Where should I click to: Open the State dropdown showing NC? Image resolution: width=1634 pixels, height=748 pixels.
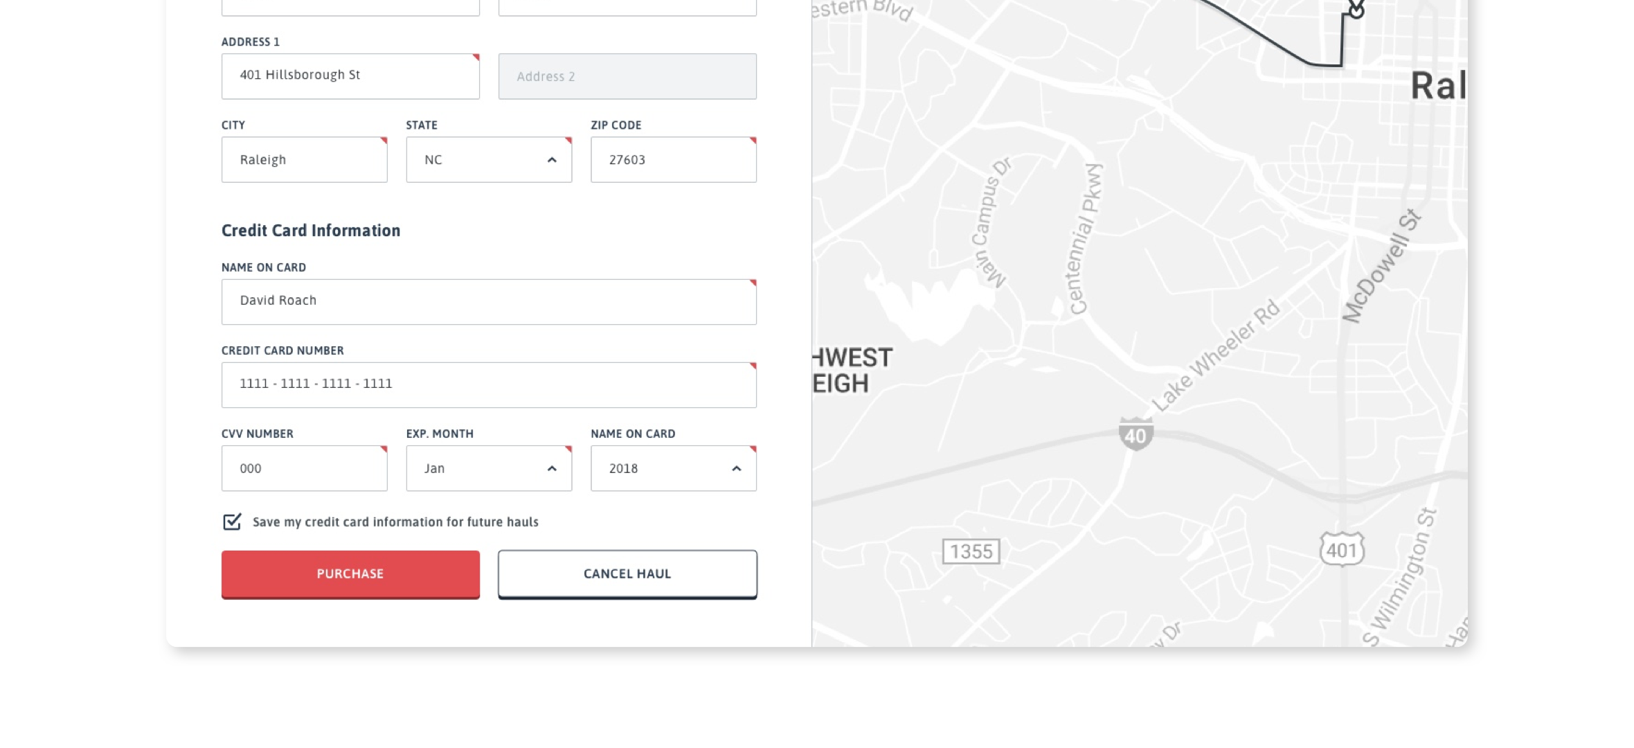[x=489, y=159]
